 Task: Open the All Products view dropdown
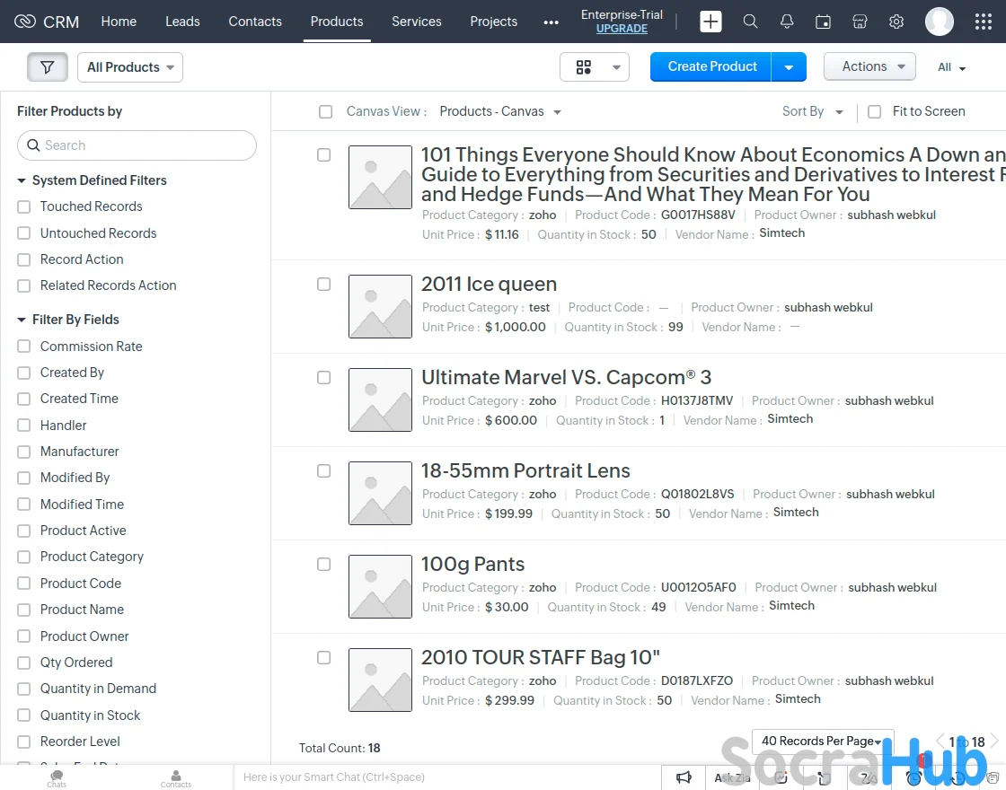[130, 67]
